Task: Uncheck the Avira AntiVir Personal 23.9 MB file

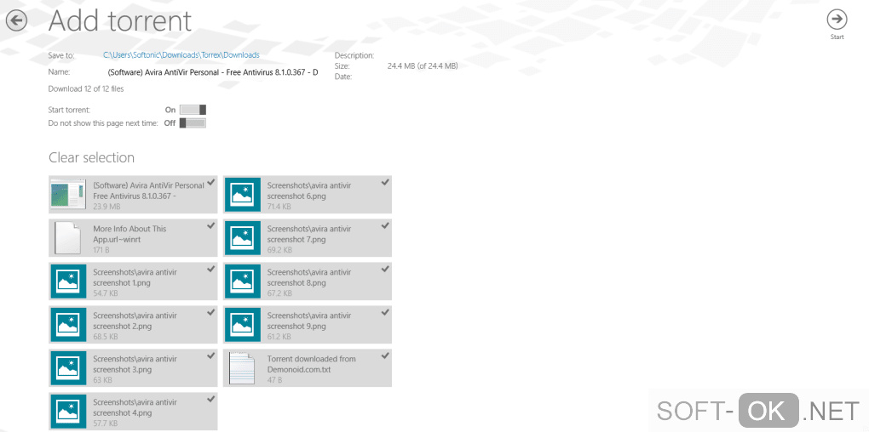Action: click(210, 182)
